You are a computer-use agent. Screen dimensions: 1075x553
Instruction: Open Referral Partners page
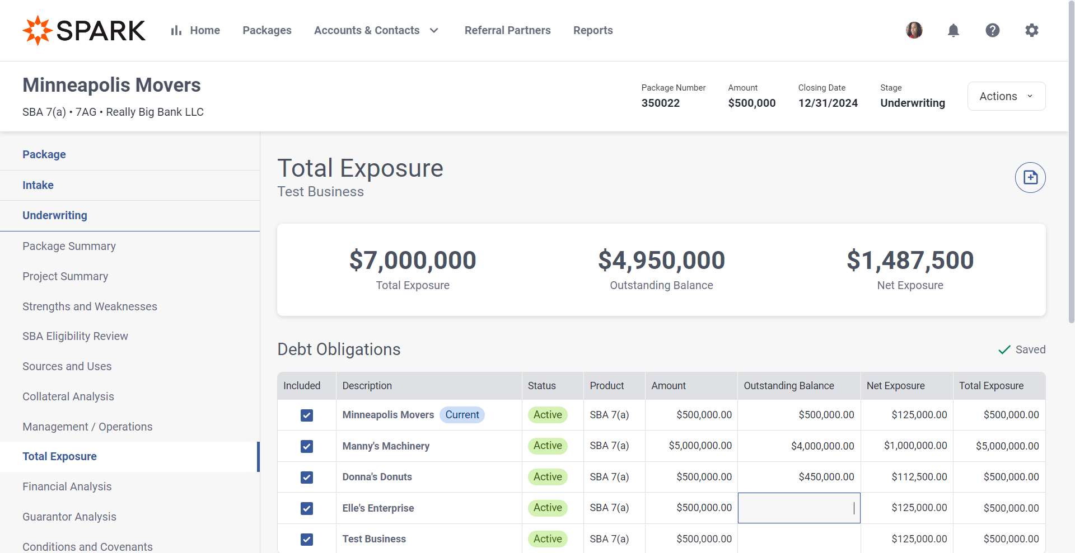pos(508,30)
